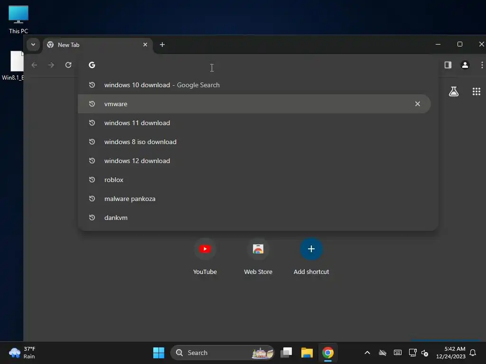The width and height of the screenshot is (486, 364).
Task: Choose suggestion windows 11 download
Action: pos(254,123)
